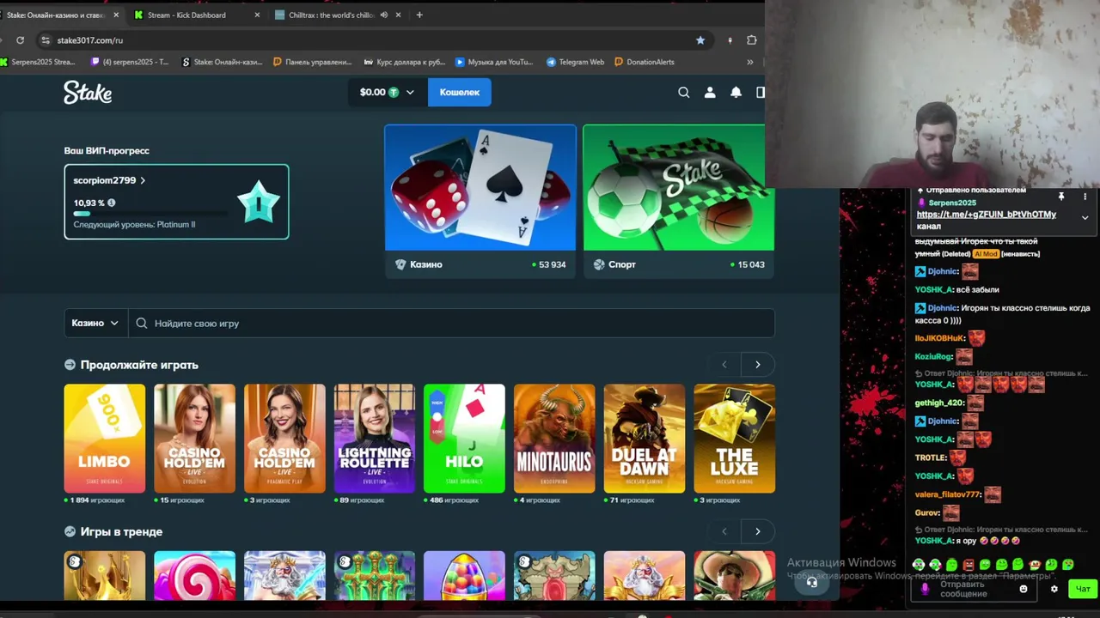Open a new browser tab
Viewport: 1100px width, 618px height.
(419, 15)
